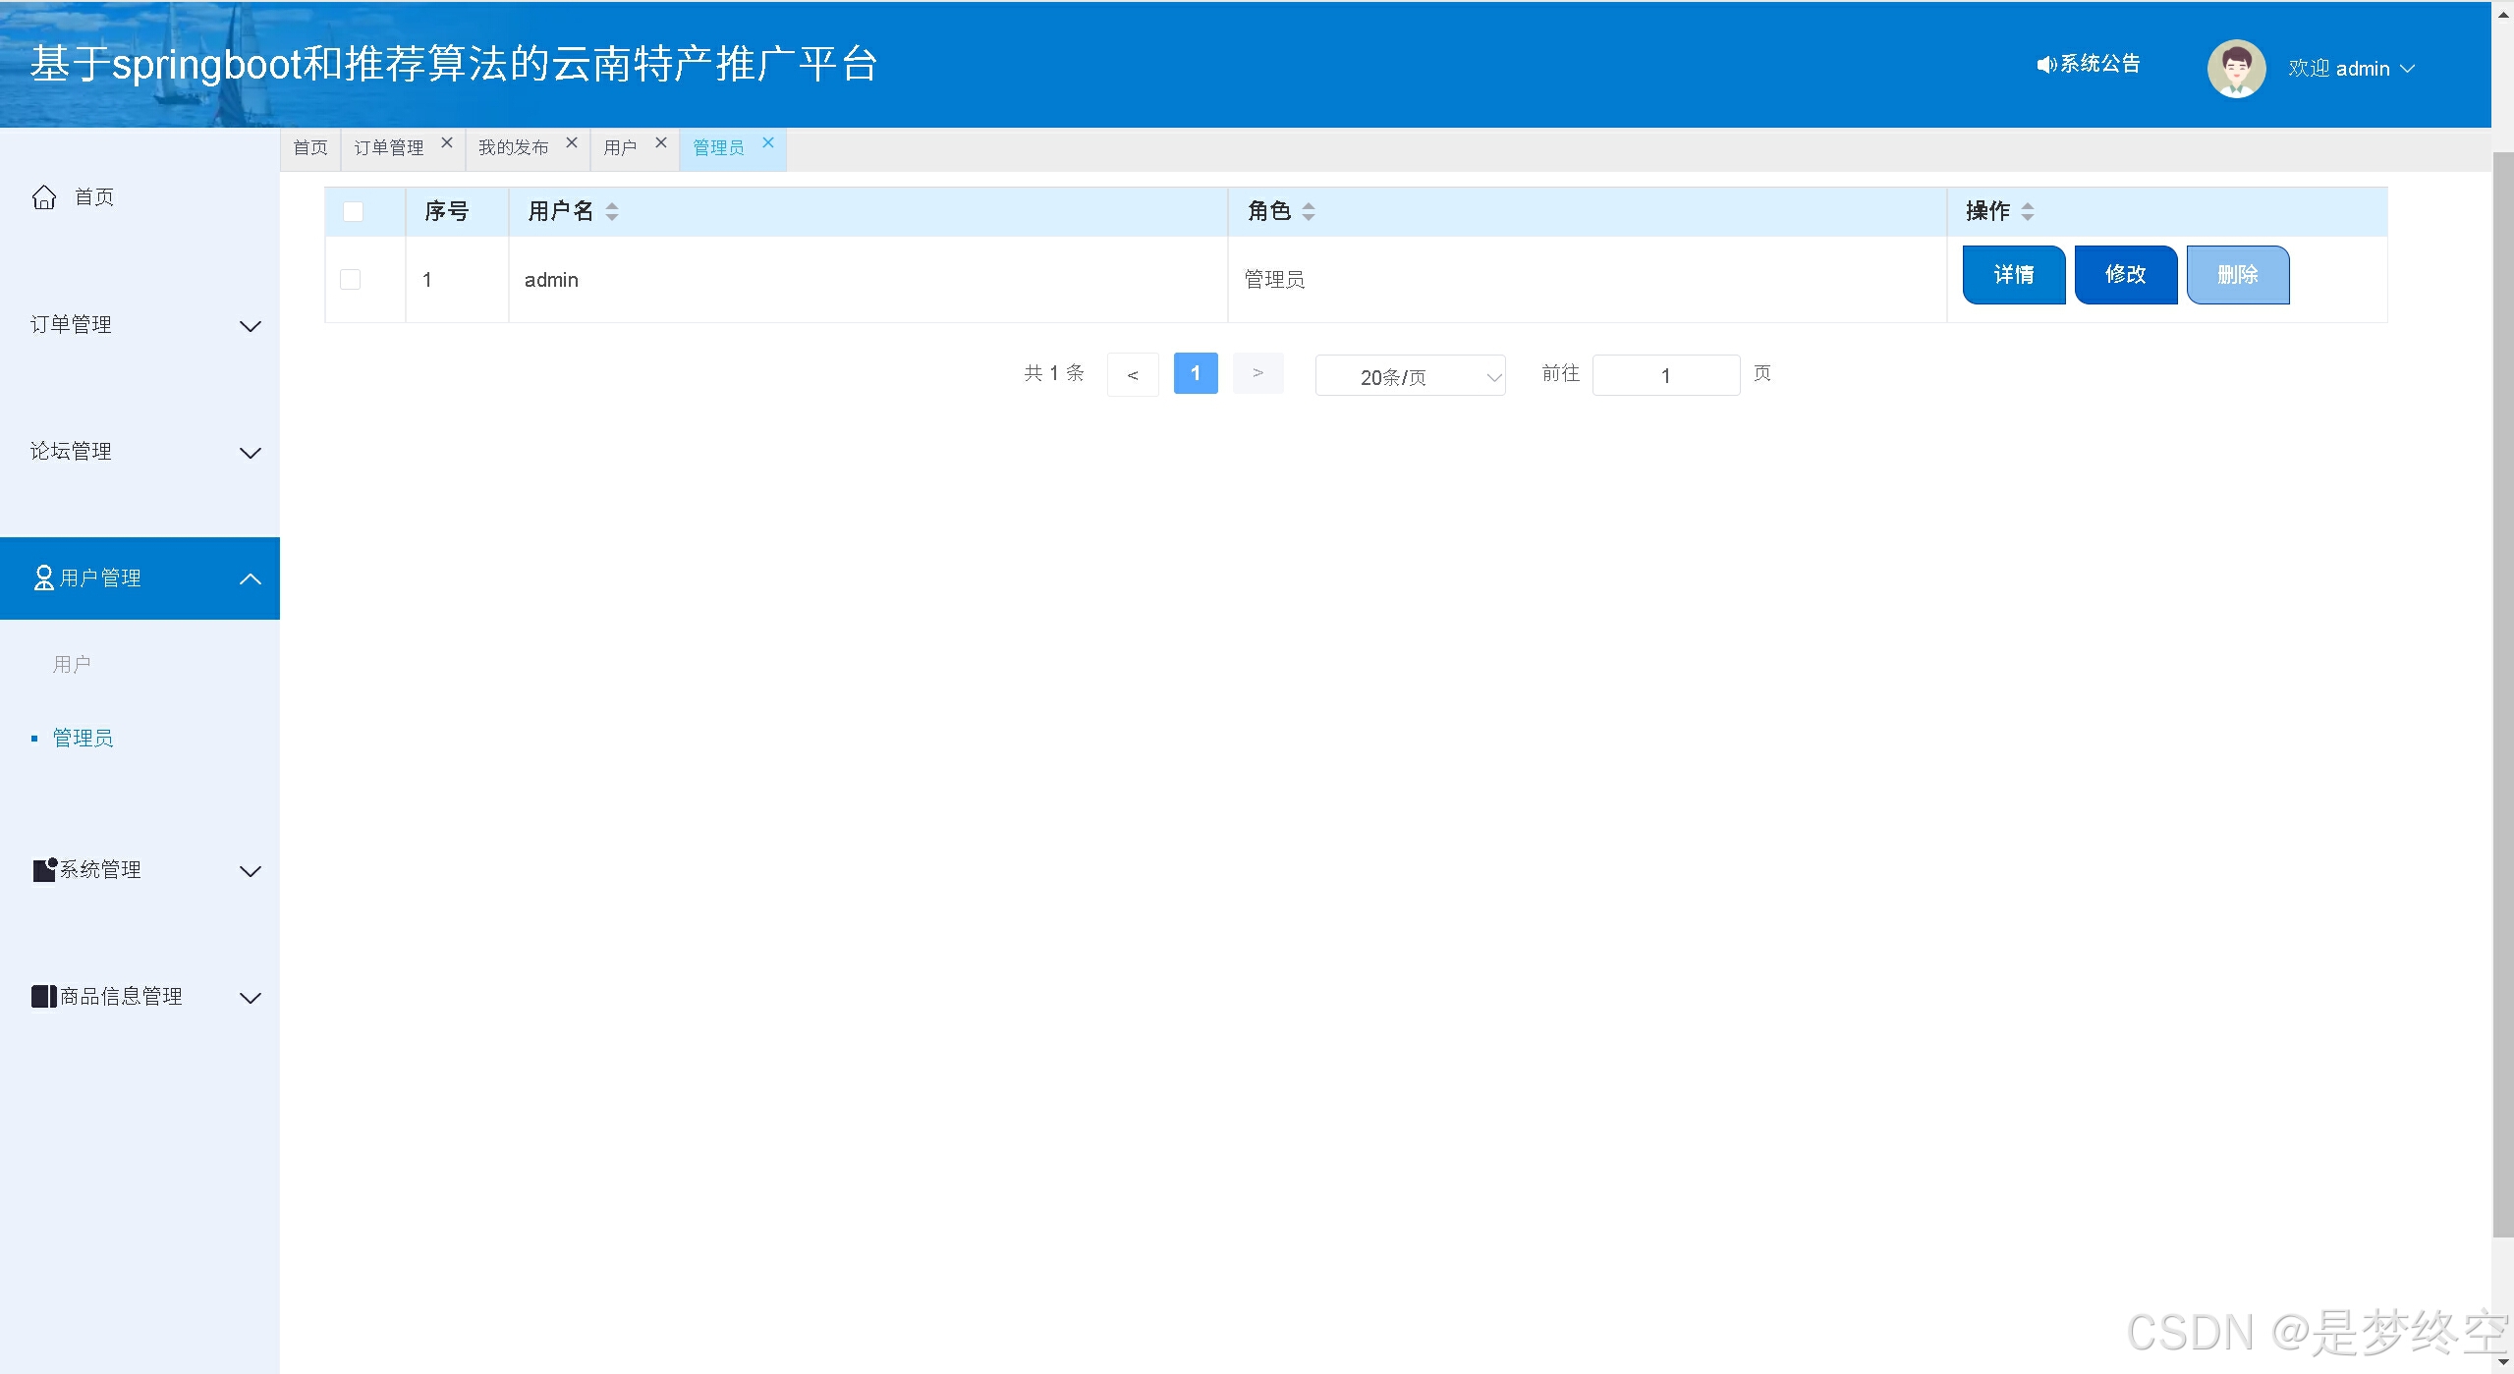Switch to the 用户 tab
Viewport: 2514px width, 1374px height.
620,148
